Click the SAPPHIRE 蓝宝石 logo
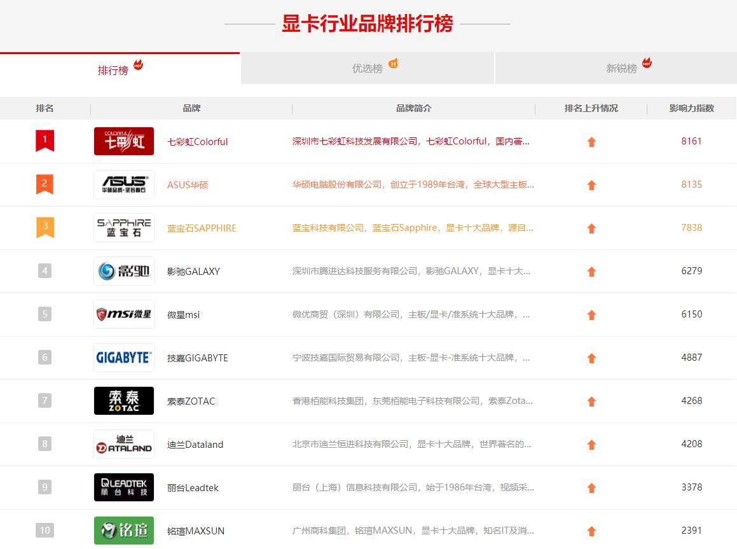737x549 pixels. (x=123, y=228)
